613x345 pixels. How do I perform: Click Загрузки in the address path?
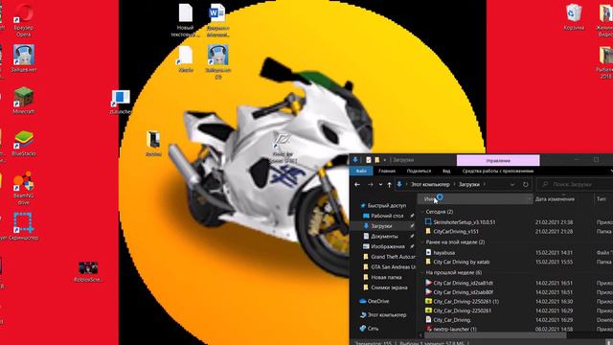468,184
